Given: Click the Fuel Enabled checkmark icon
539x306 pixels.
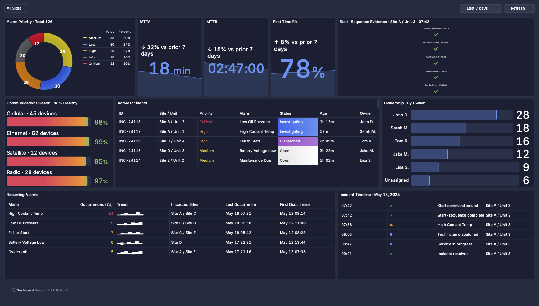Looking at the screenshot, I should point(436,63).
